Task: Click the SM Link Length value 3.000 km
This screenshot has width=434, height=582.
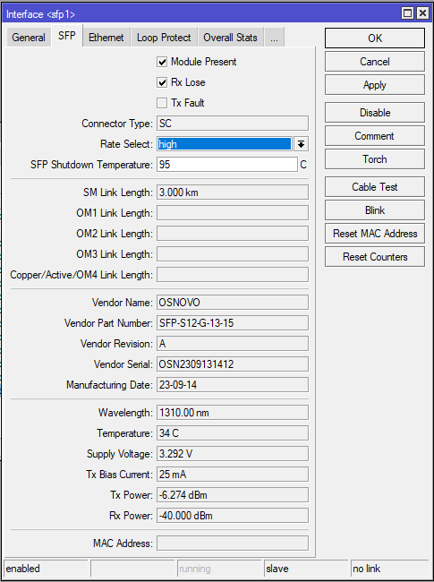Action: tap(233, 193)
